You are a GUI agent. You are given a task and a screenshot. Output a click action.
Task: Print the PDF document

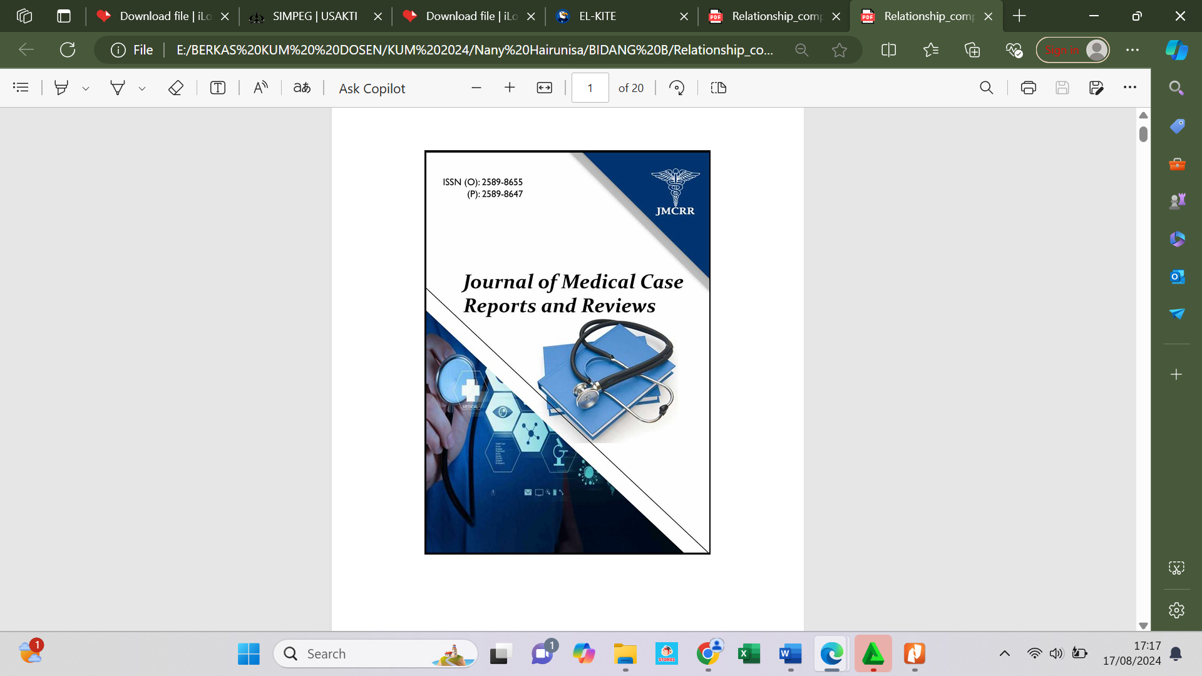pos(1028,88)
